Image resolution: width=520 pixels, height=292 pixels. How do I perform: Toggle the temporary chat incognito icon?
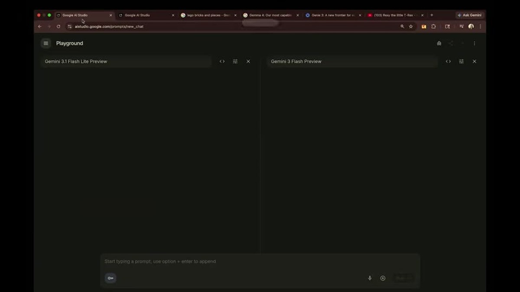tap(439, 43)
